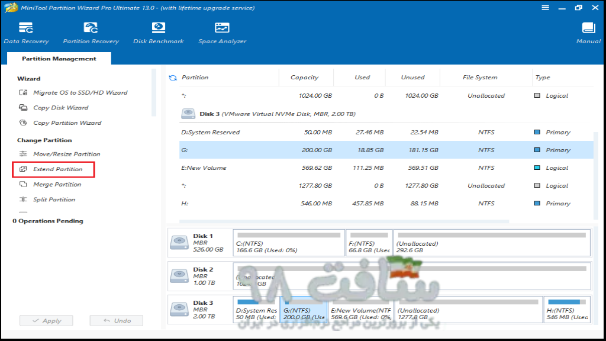Select 1024.00 GB unallocated row
The image size is (606, 341).
(386, 95)
